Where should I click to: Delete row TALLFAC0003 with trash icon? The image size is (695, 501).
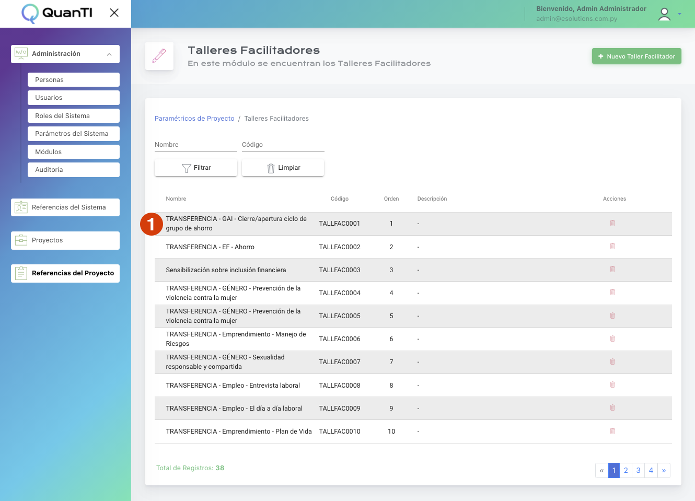pos(612,269)
